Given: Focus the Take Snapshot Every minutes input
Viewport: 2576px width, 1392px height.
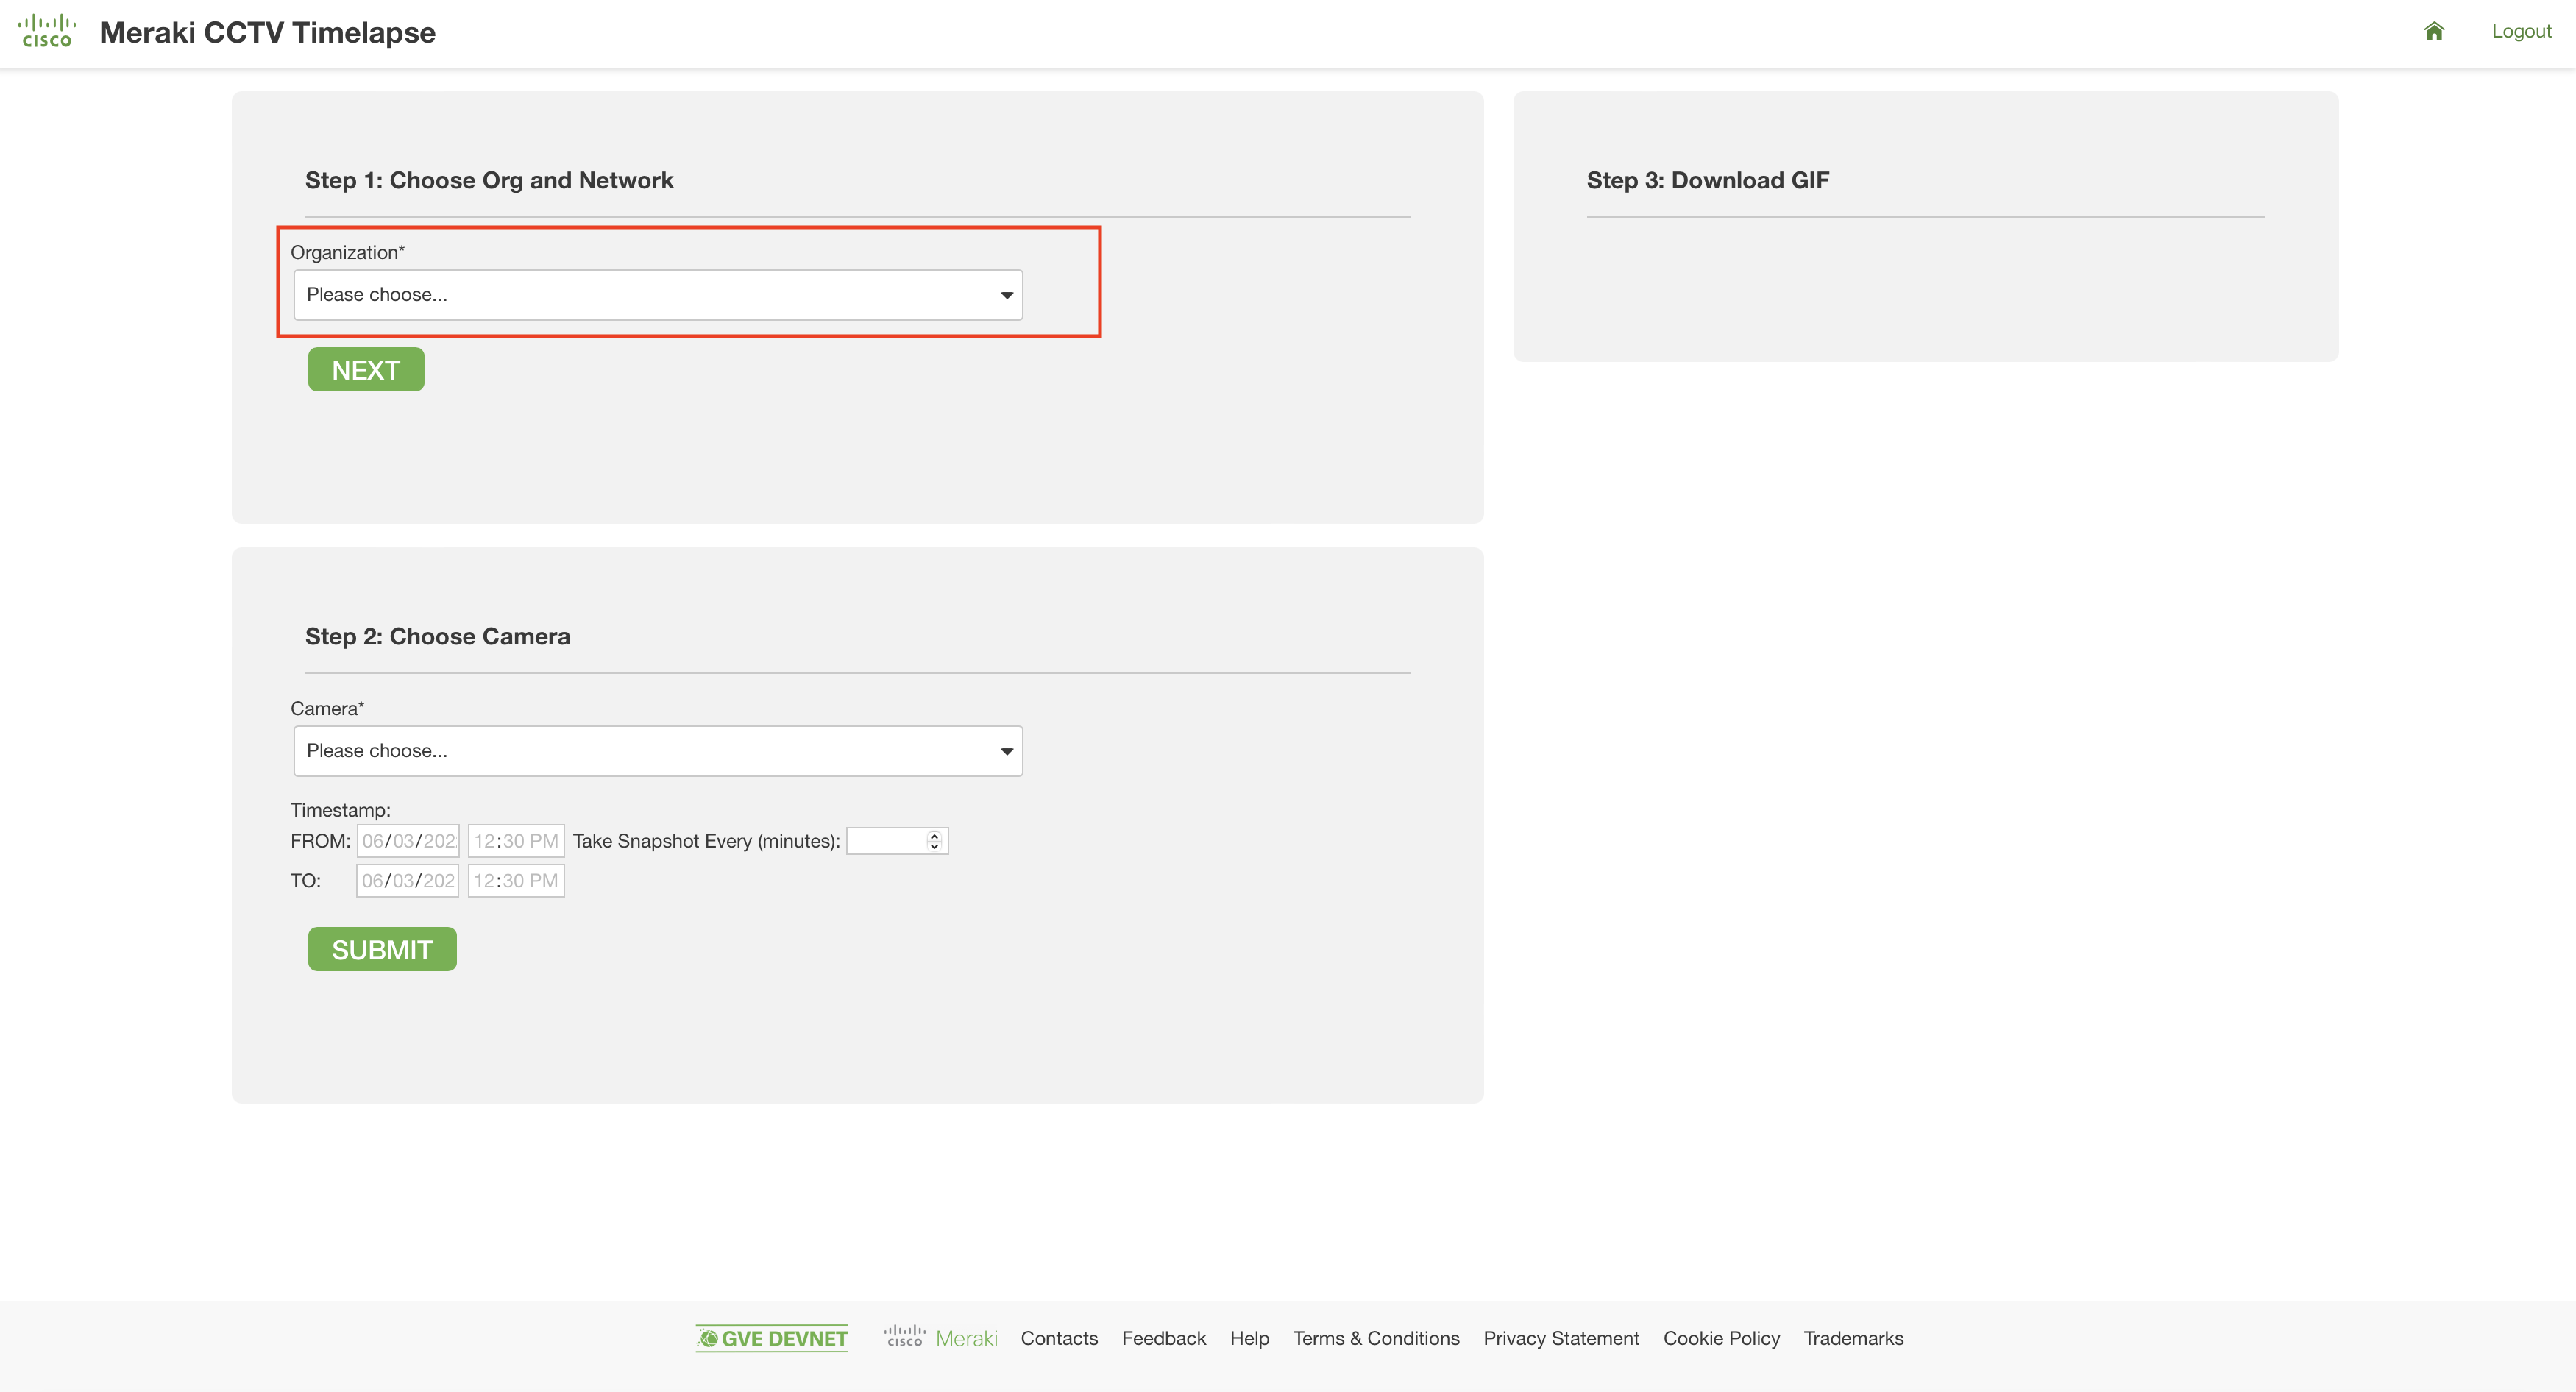Looking at the screenshot, I should point(885,841).
